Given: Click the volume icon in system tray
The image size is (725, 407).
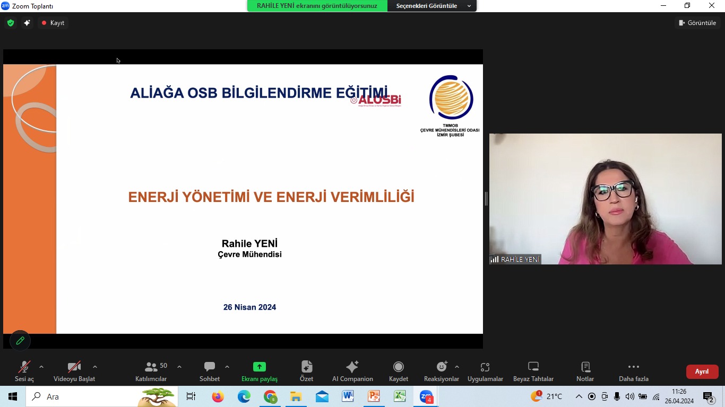Looking at the screenshot, I should click(629, 396).
